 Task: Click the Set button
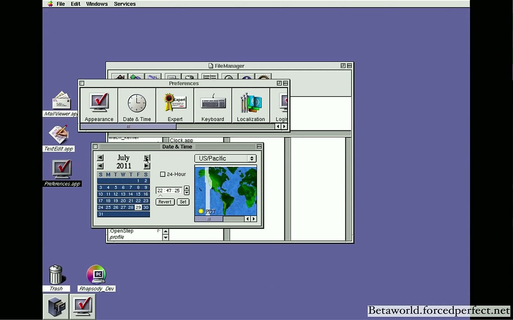point(183,202)
